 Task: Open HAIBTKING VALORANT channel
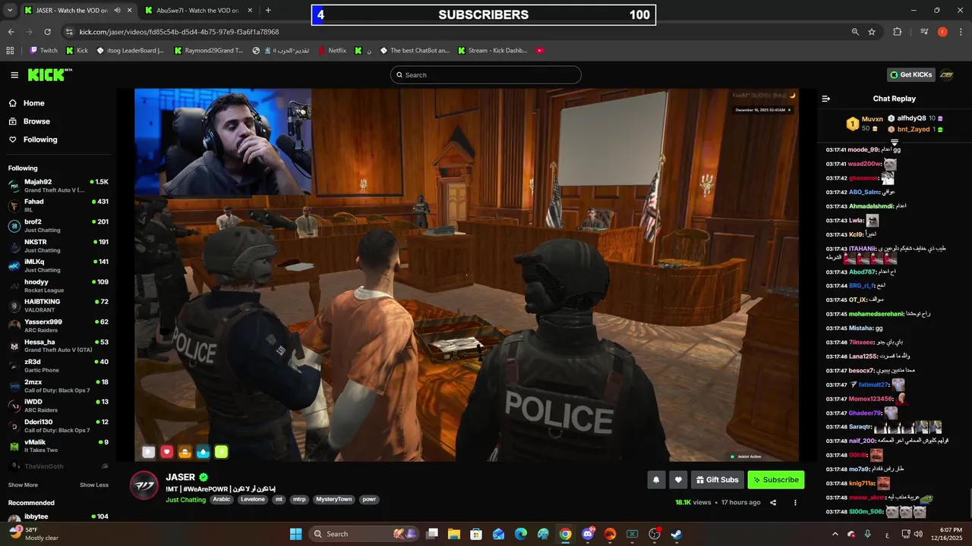(58, 306)
